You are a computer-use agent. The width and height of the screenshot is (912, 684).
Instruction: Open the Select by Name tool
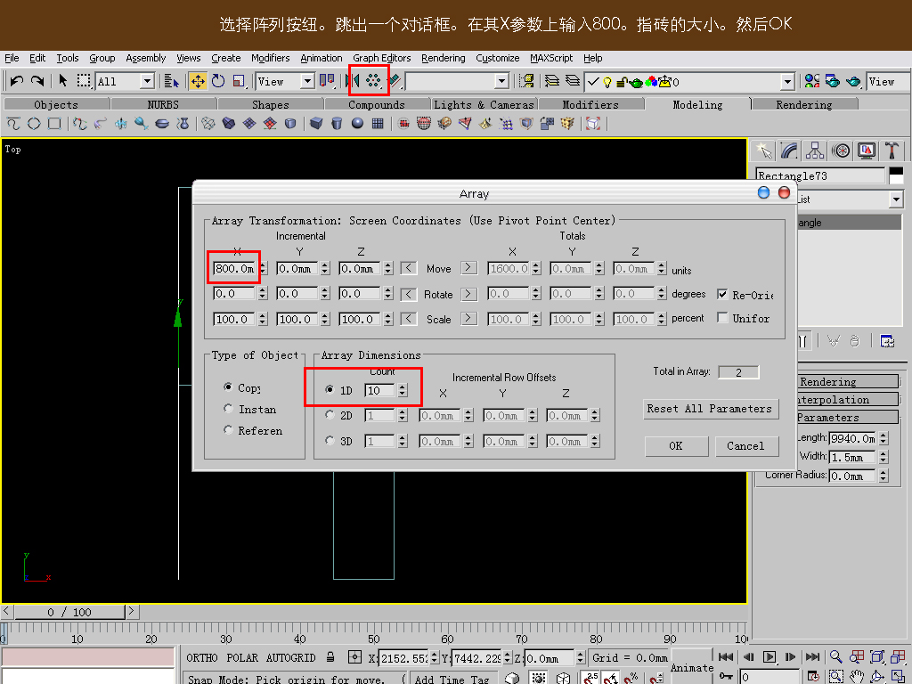172,81
